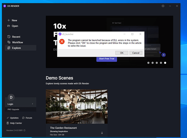Click the A avatar badge in banner
This screenshot has height=138, width=187.
point(164,55)
